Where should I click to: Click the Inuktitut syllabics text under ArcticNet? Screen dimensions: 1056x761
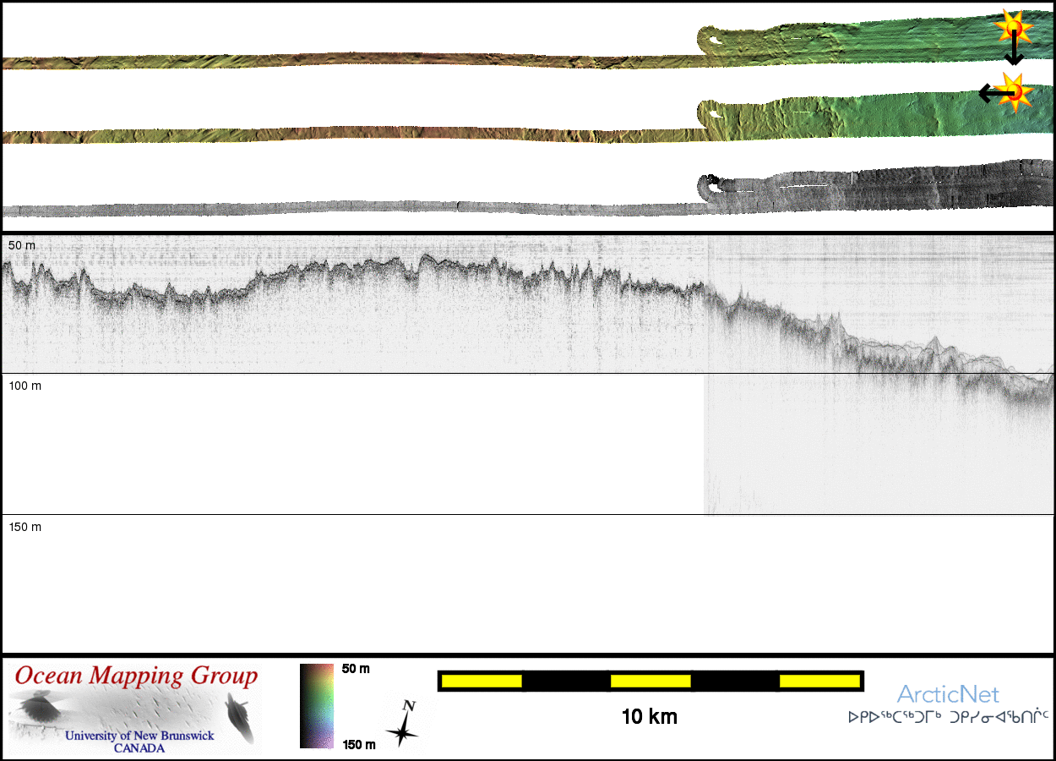948,717
